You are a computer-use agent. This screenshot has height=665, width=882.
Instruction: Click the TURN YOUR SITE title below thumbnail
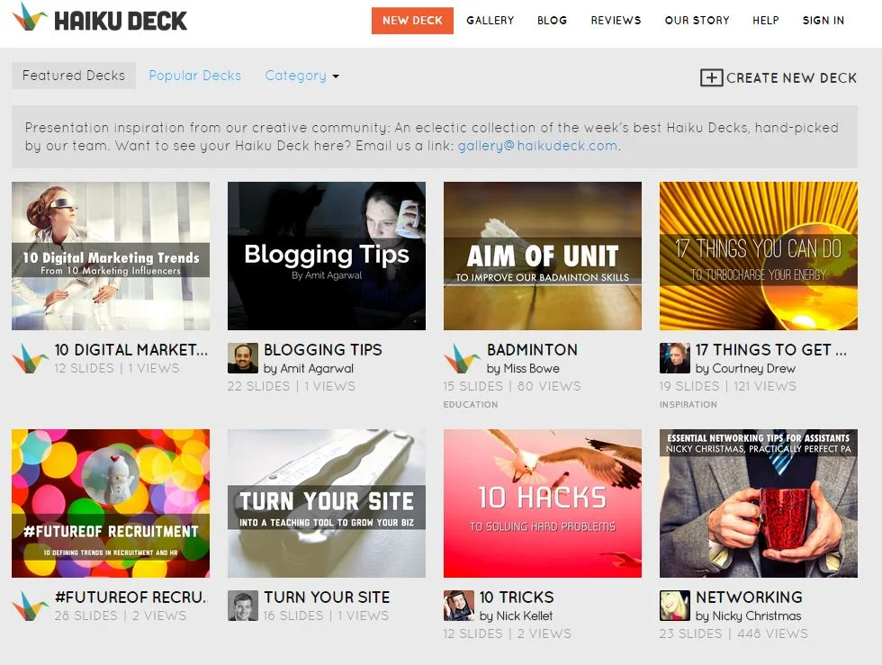[x=327, y=598]
